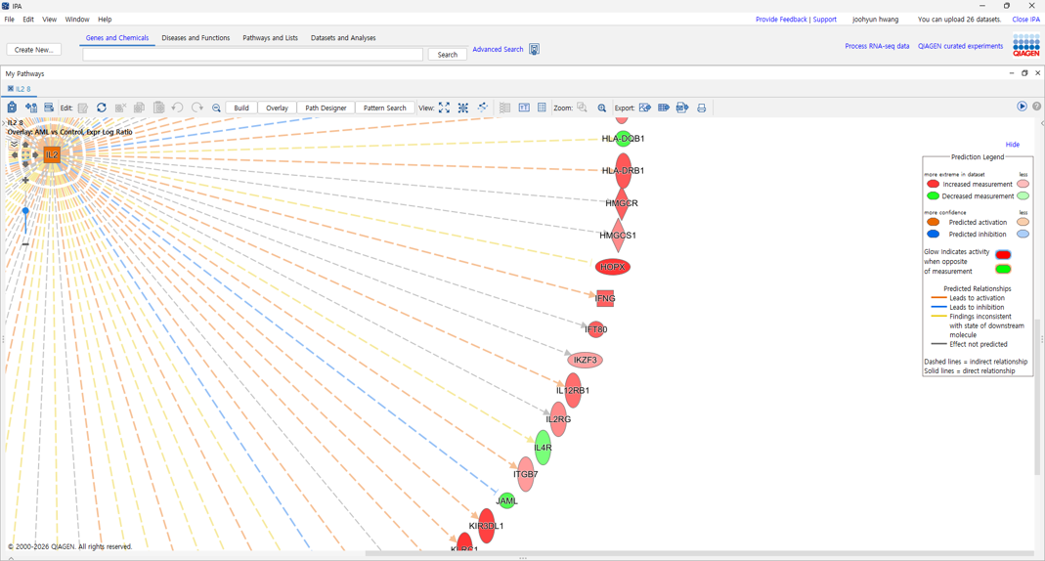1045x561 pixels.
Task: Open the Help menu
Action: pyautogui.click(x=105, y=20)
